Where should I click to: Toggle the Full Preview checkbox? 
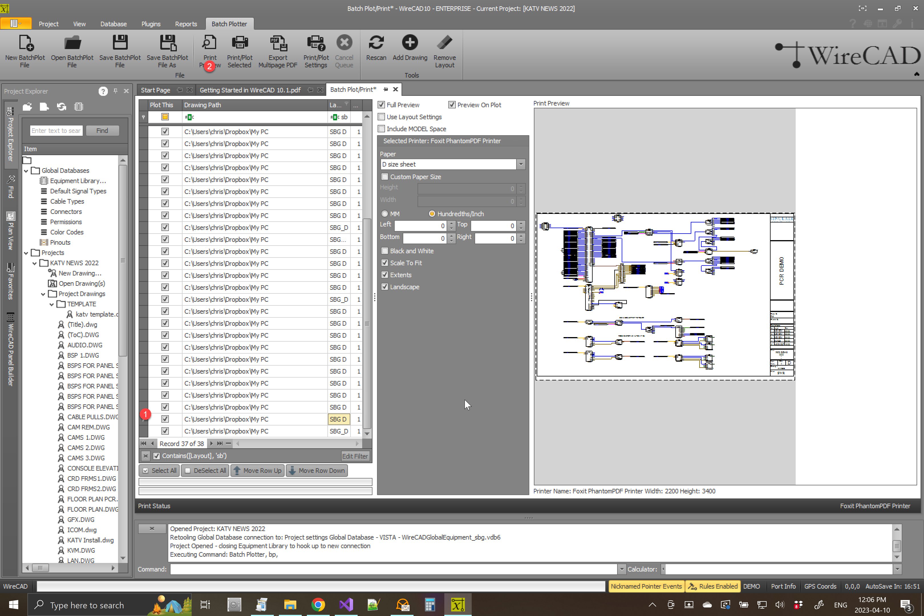click(x=381, y=105)
